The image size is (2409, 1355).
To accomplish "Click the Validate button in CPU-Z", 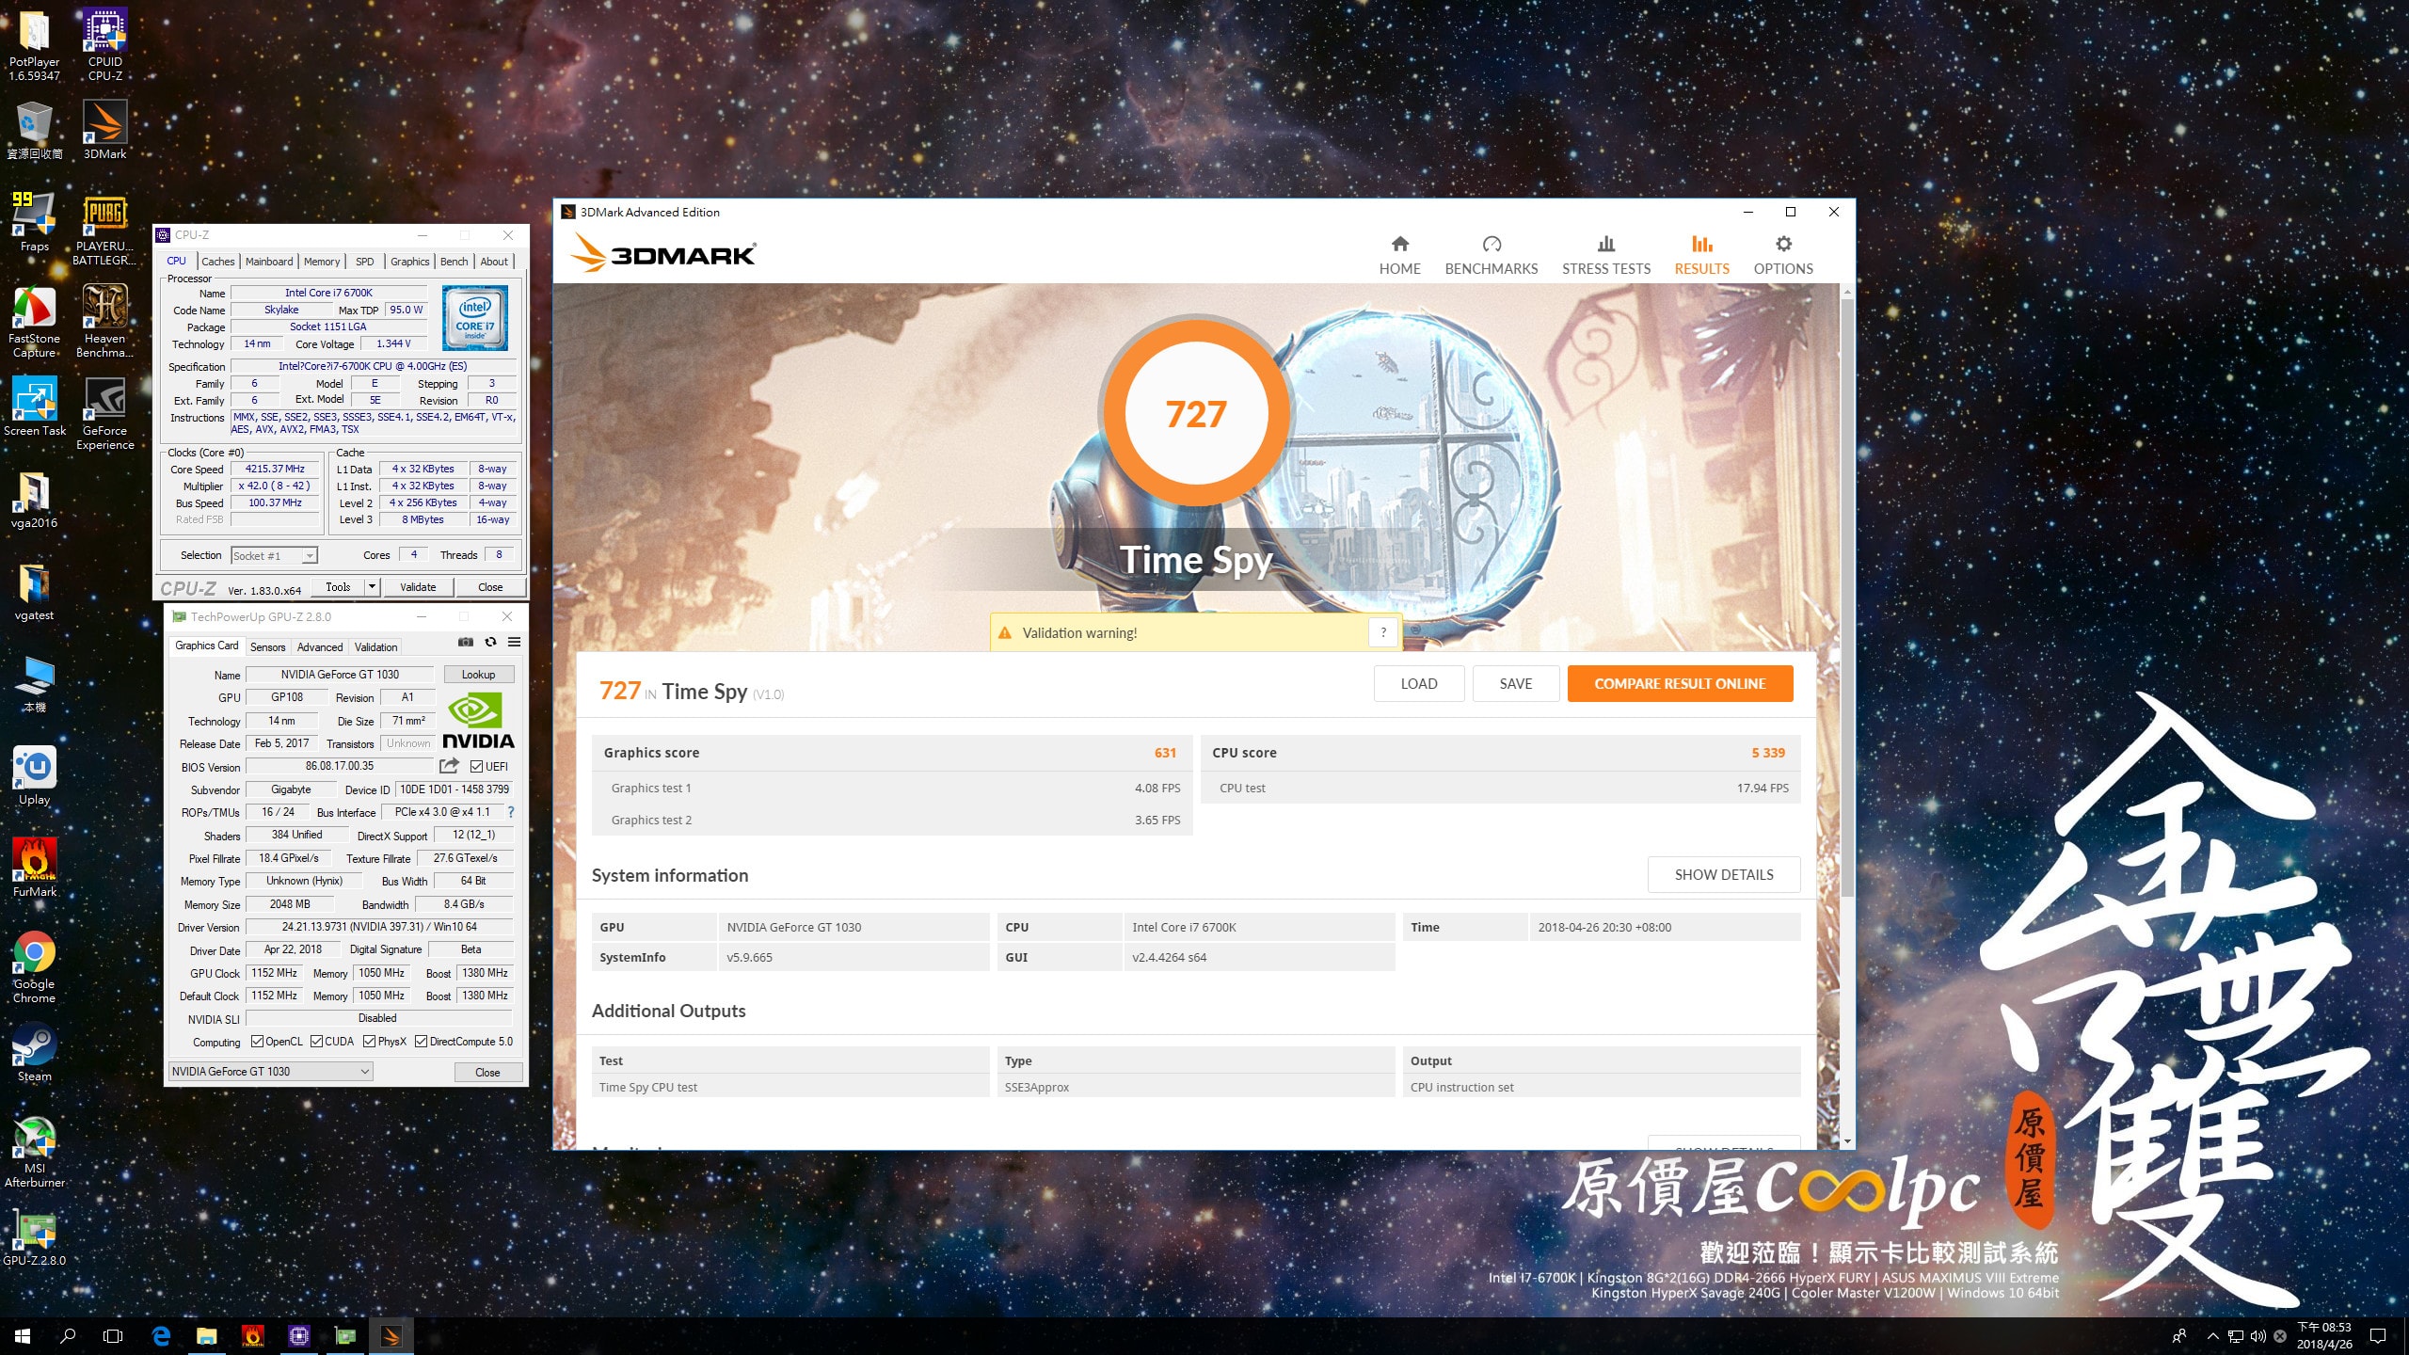I will [418, 586].
